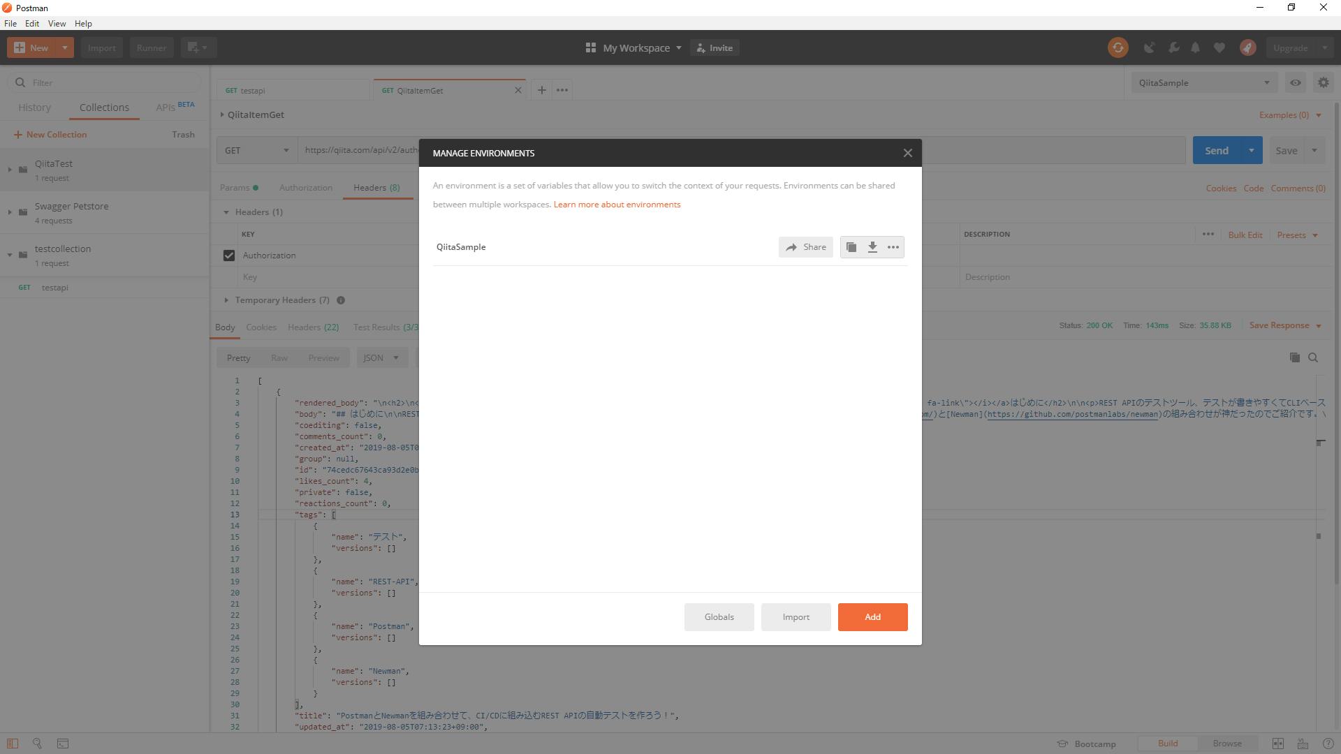The image size is (1341, 754).
Task: Click the search icon in response pane
Action: 1313,357
